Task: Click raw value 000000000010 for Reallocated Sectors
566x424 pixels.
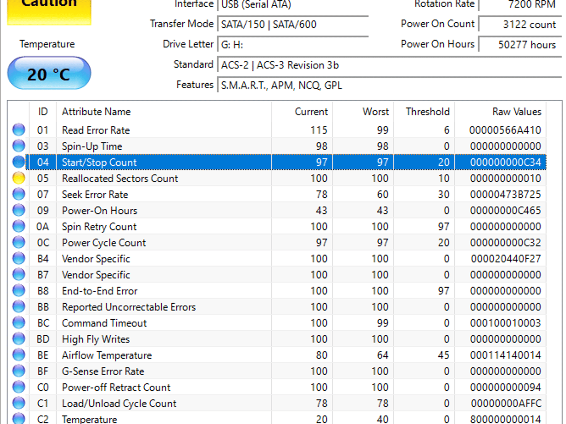Action: click(x=505, y=178)
